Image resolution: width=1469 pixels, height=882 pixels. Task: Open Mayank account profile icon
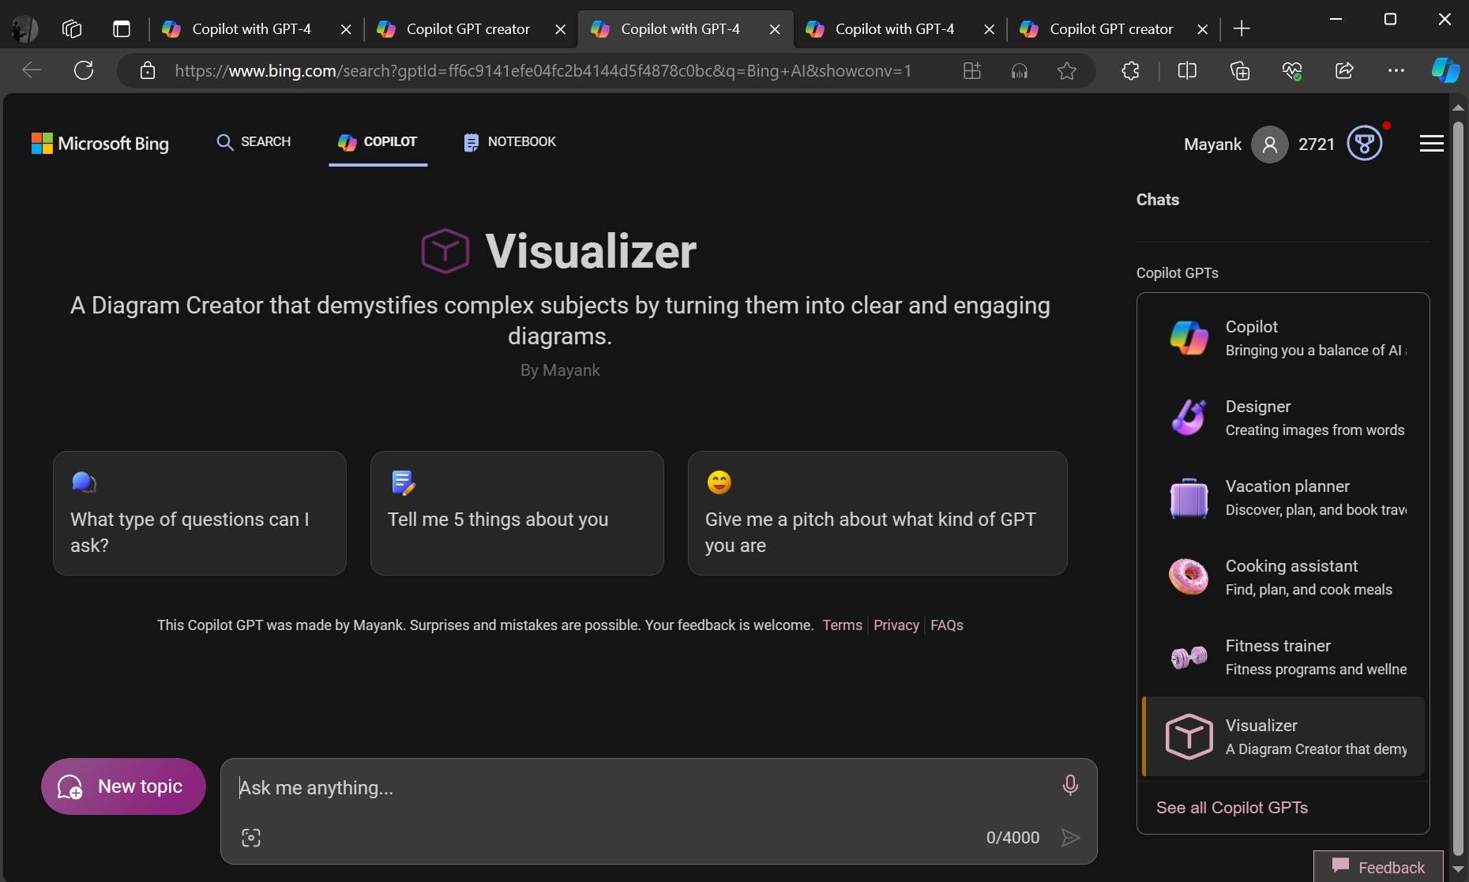[x=1269, y=144]
